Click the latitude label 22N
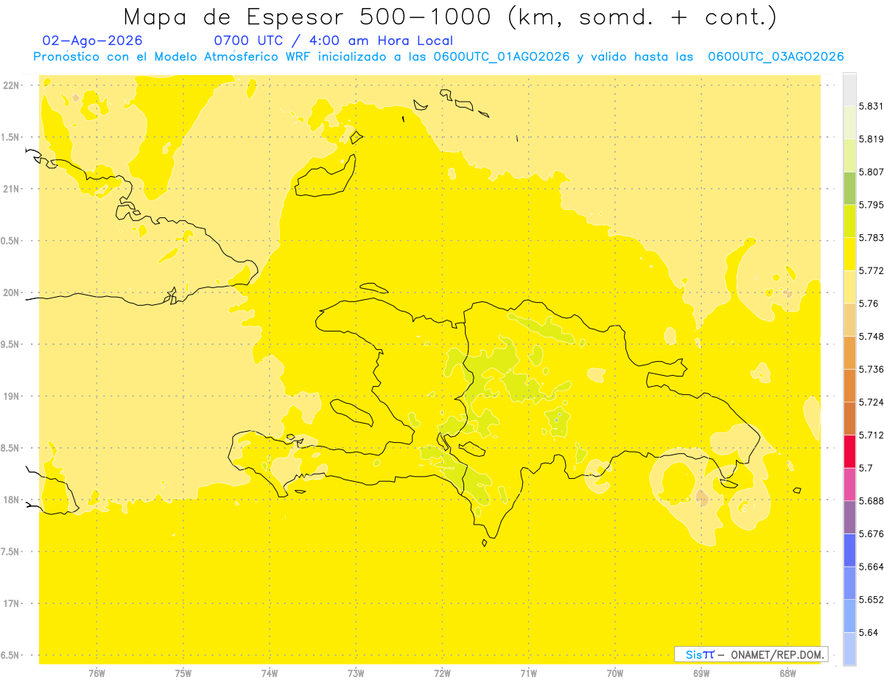This screenshot has height=683, width=884. pos(12,85)
